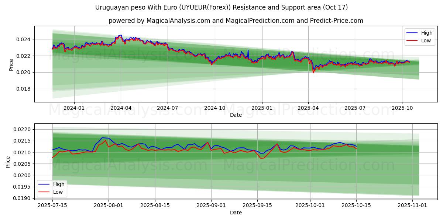The image size is (443, 221).
Task: Click the "Uruguayan peso With Euro" chart title
Action: [x=221, y=7]
